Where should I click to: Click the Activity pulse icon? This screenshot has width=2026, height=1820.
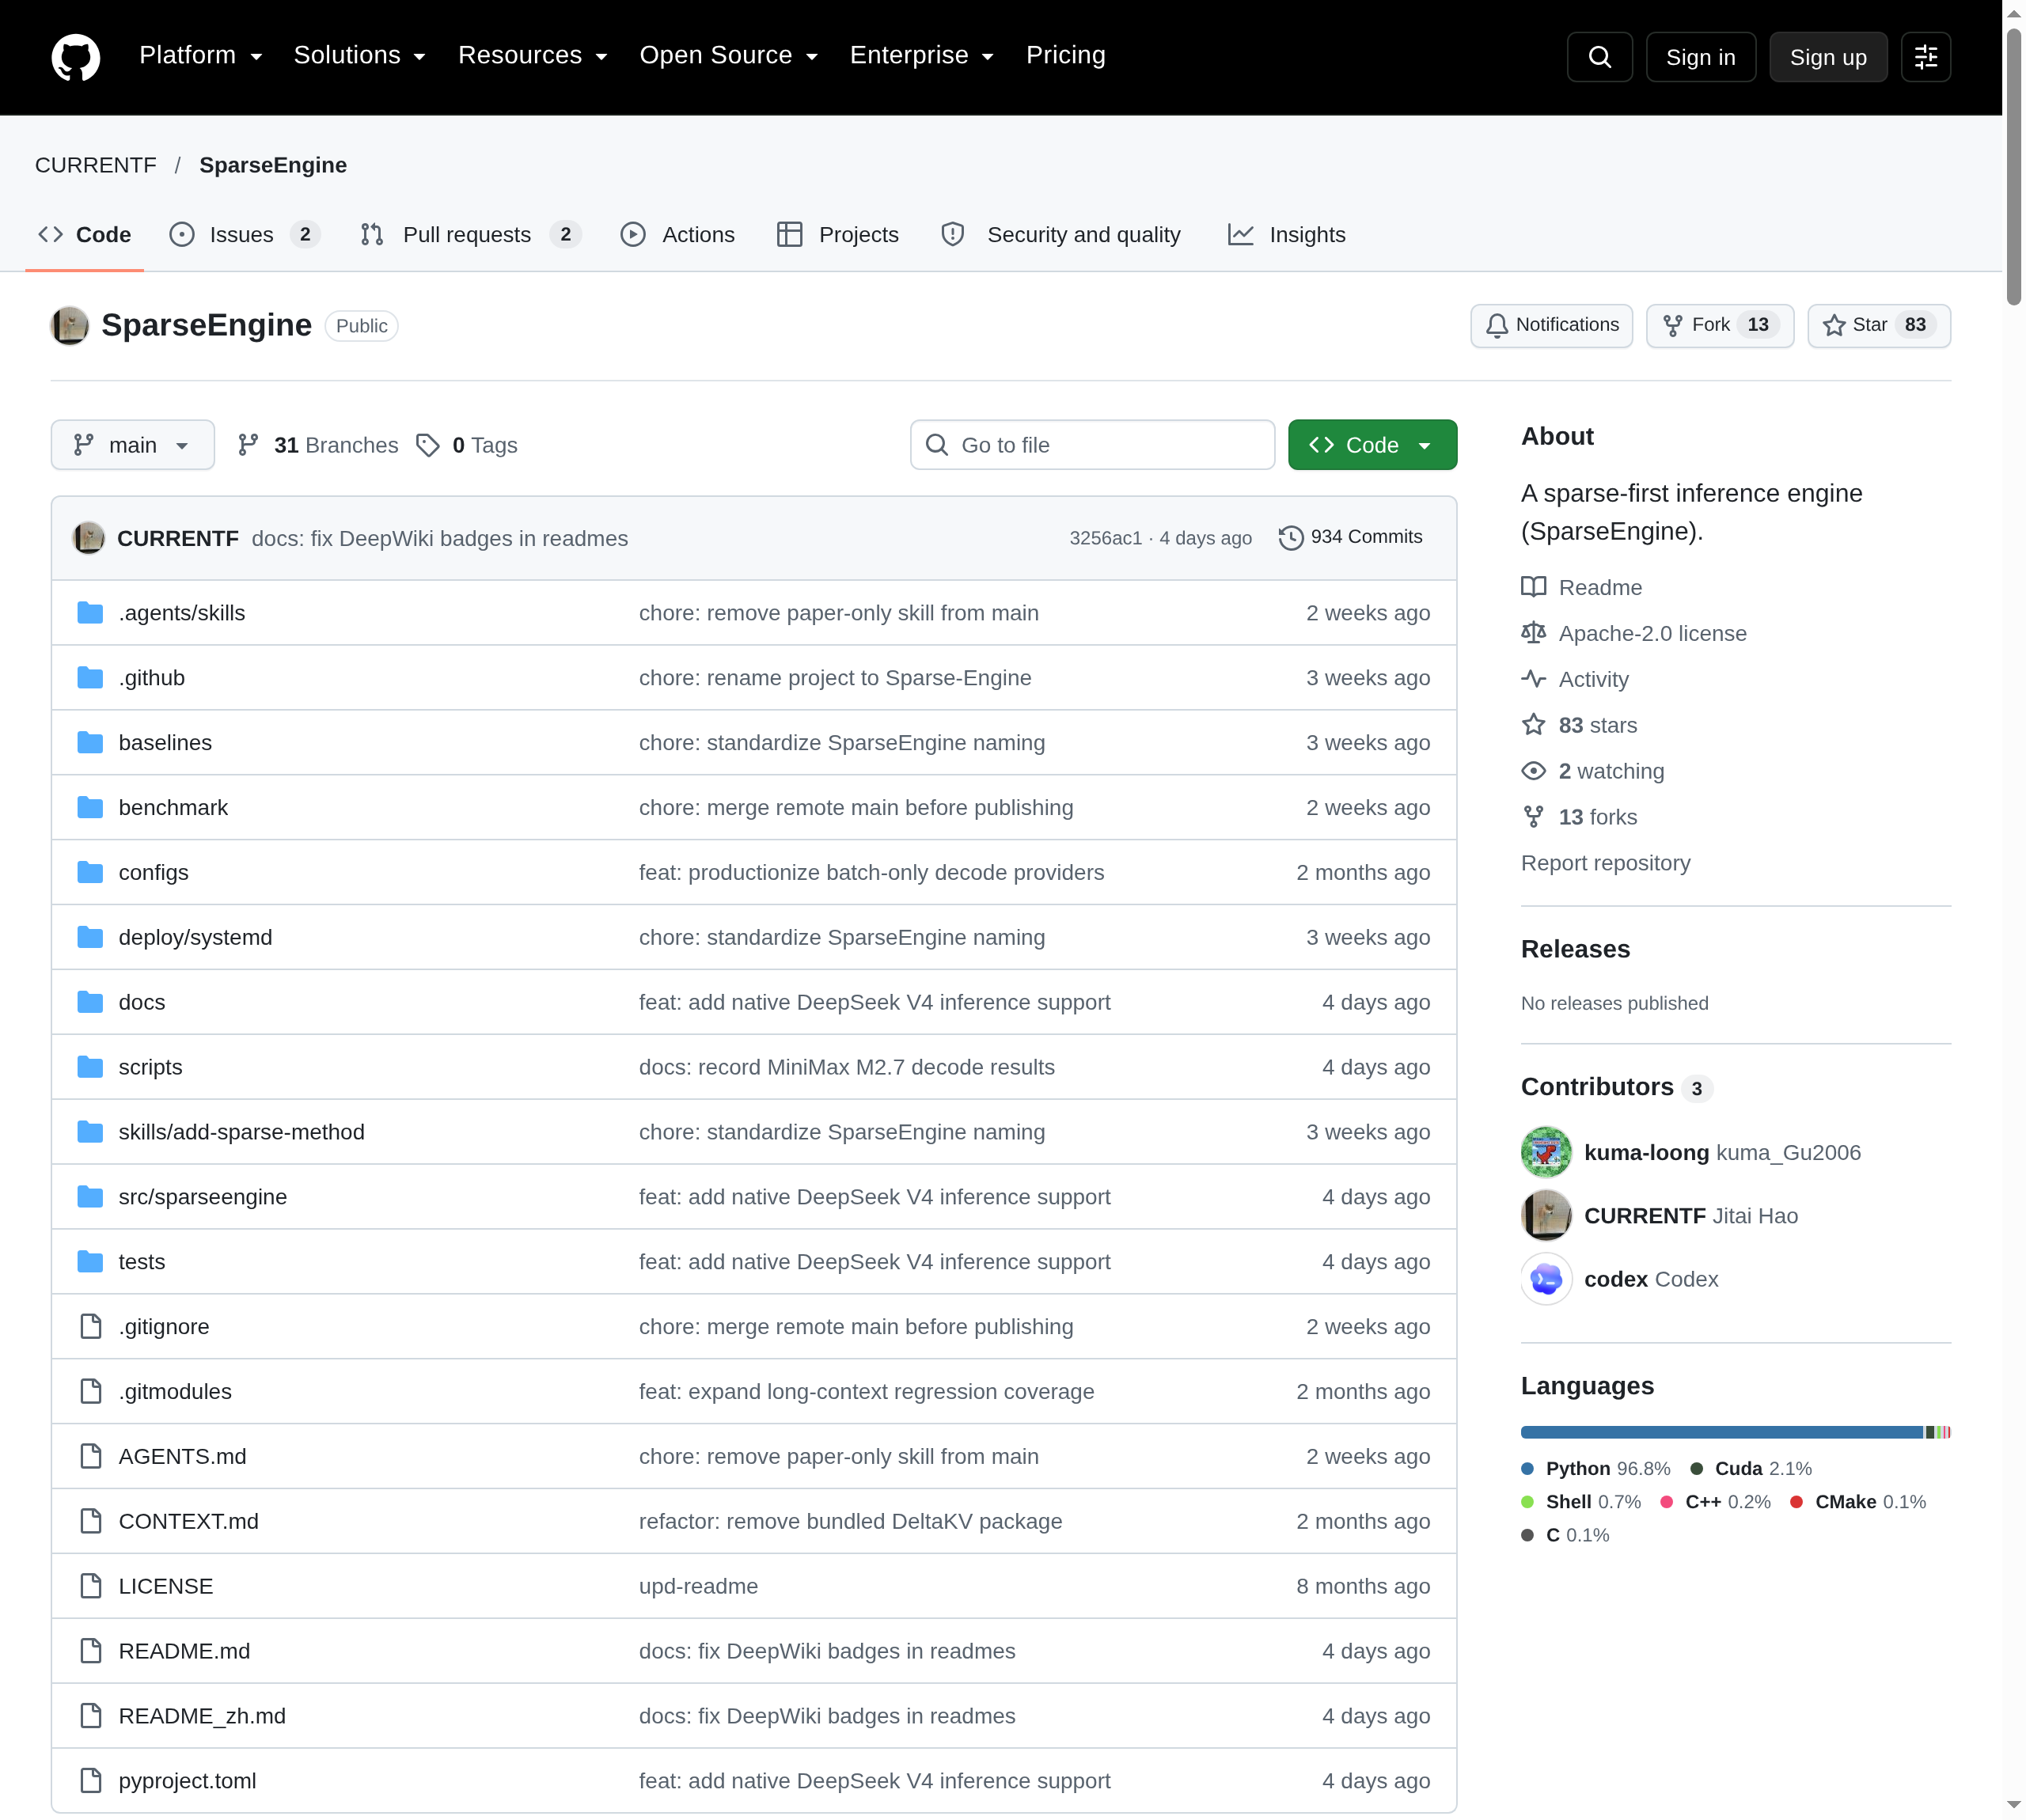pyautogui.click(x=1533, y=679)
